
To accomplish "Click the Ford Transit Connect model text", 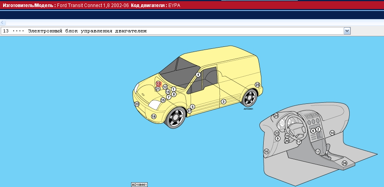I will point(93,5).
